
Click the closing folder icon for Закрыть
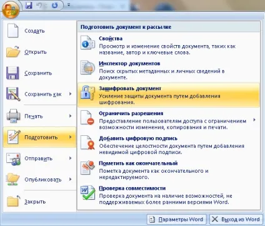[x=13, y=201]
